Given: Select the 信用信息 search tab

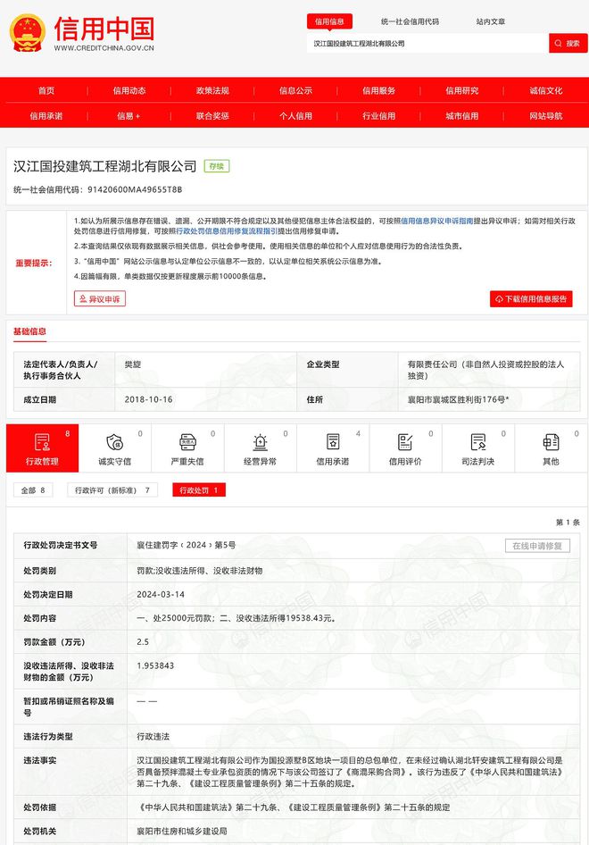Looking at the screenshot, I should tap(329, 21).
